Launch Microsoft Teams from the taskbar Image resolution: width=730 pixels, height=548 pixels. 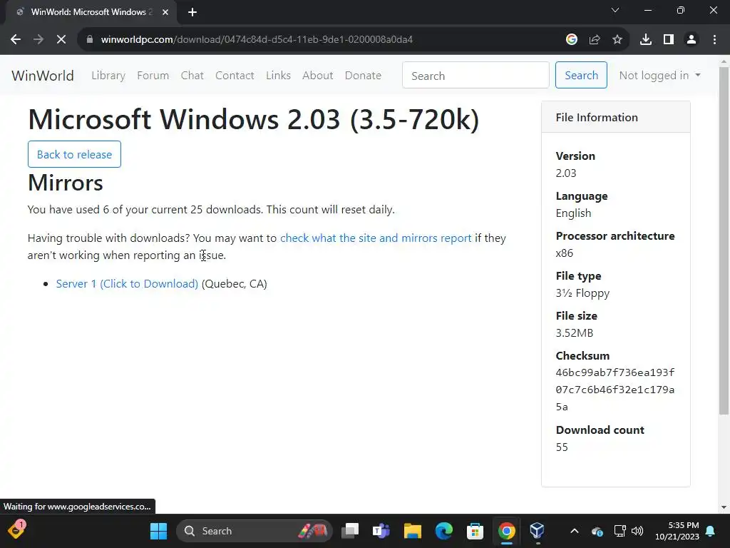(381, 531)
